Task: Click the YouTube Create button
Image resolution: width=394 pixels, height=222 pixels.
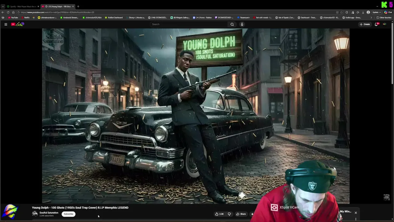Action: click(365, 24)
